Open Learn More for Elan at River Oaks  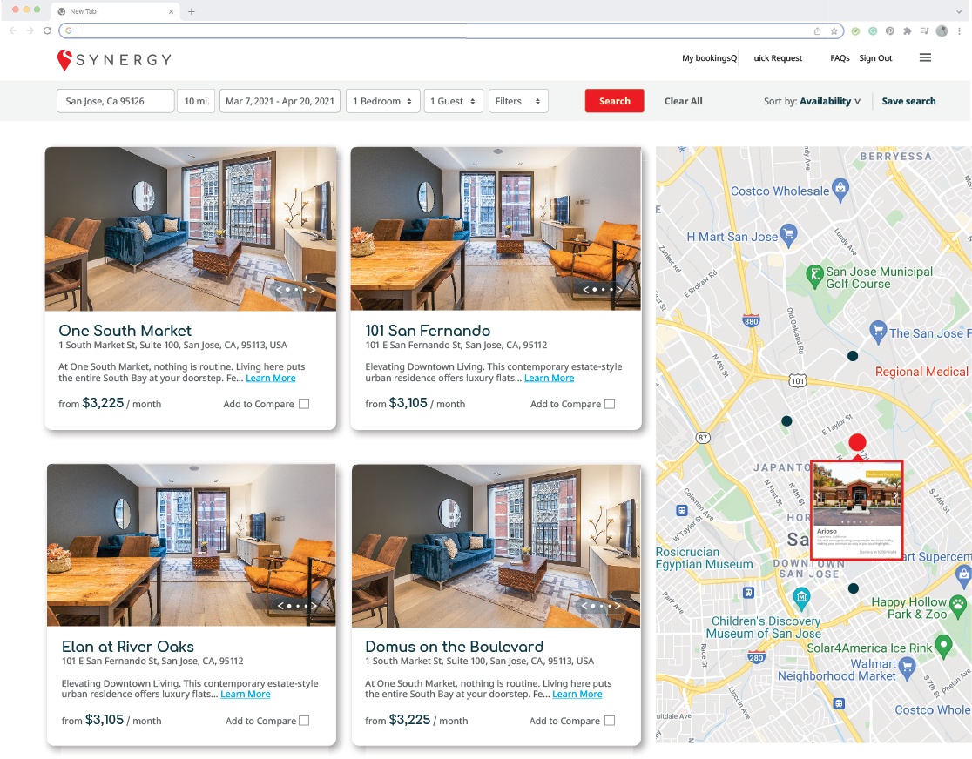click(x=245, y=694)
